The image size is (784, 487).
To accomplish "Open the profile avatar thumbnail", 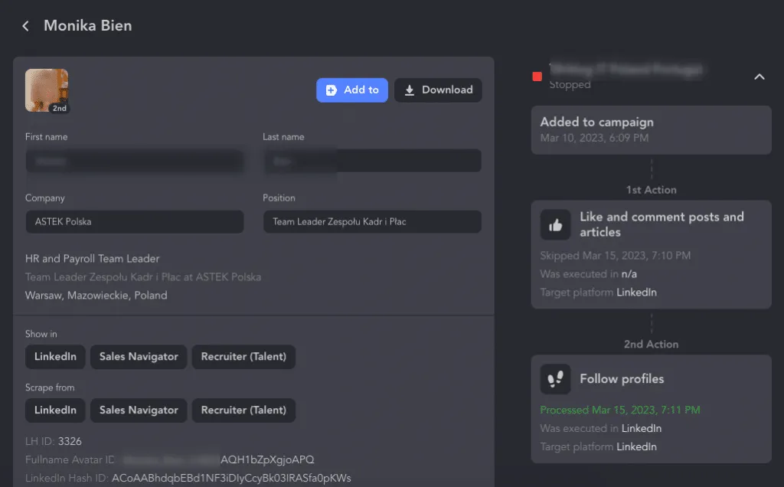I will [x=47, y=90].
